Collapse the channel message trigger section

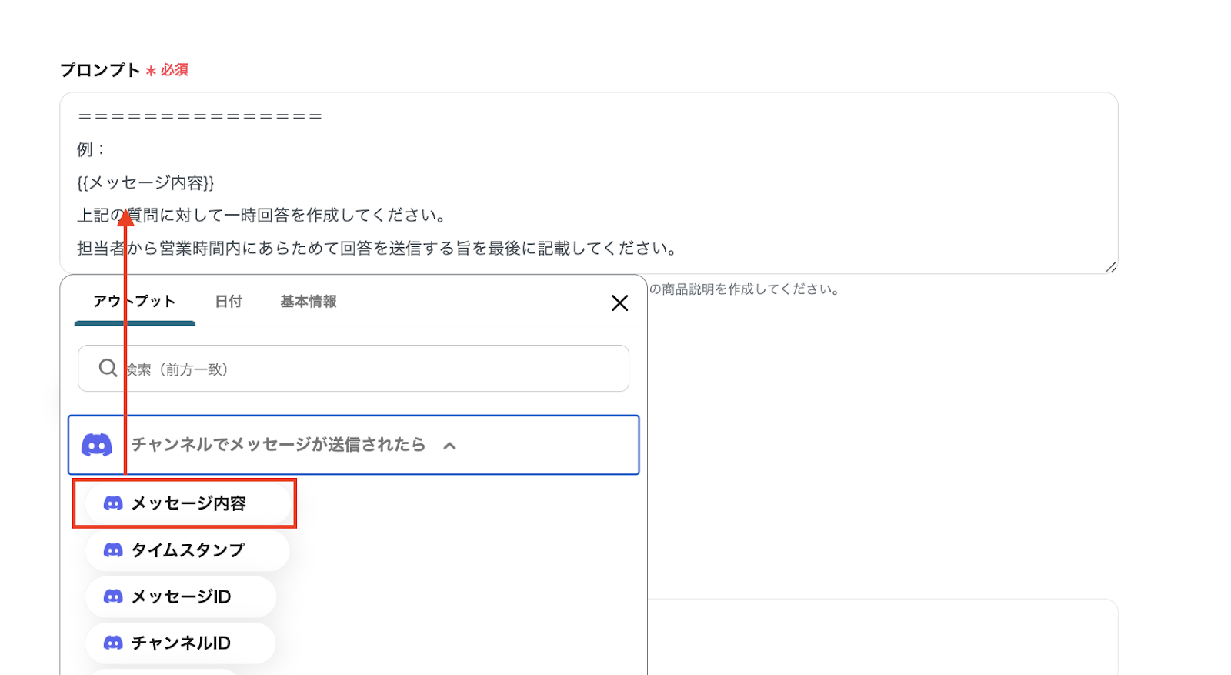point(450,446)
